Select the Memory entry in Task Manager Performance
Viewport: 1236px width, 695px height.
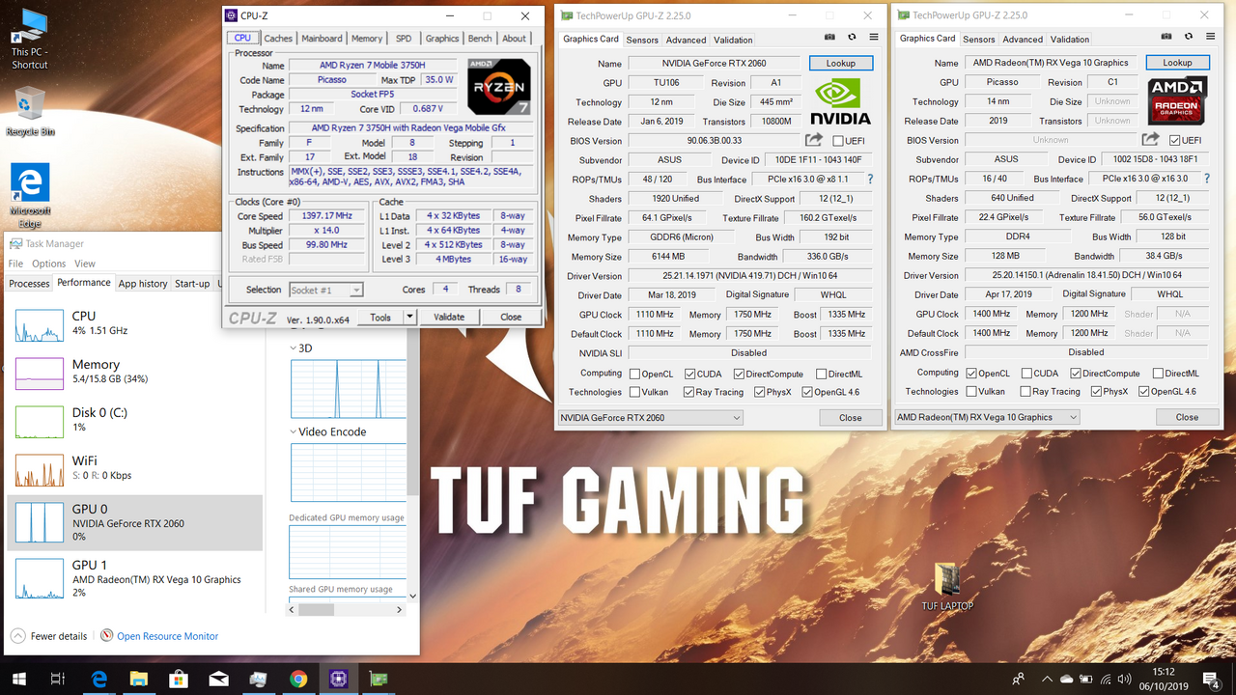[x=134, y=372]
